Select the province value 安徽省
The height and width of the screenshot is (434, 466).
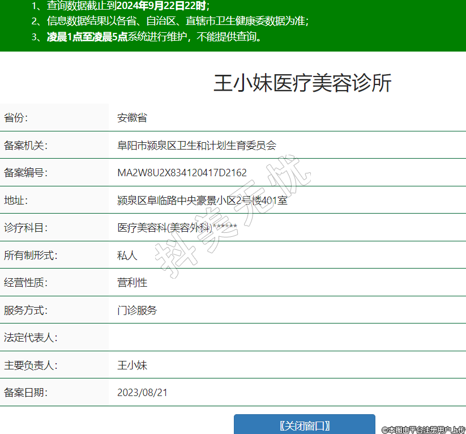coord(132,118)
